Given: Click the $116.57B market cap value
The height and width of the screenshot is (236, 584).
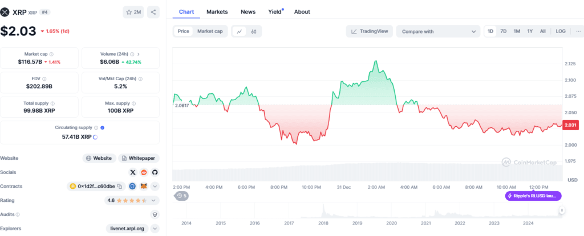Looking at the screenshot, I should (30, 61).
